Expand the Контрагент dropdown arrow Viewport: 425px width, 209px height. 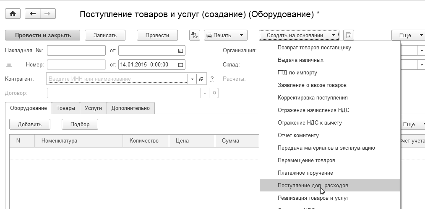pyautogui.click(x=192, y=79)
